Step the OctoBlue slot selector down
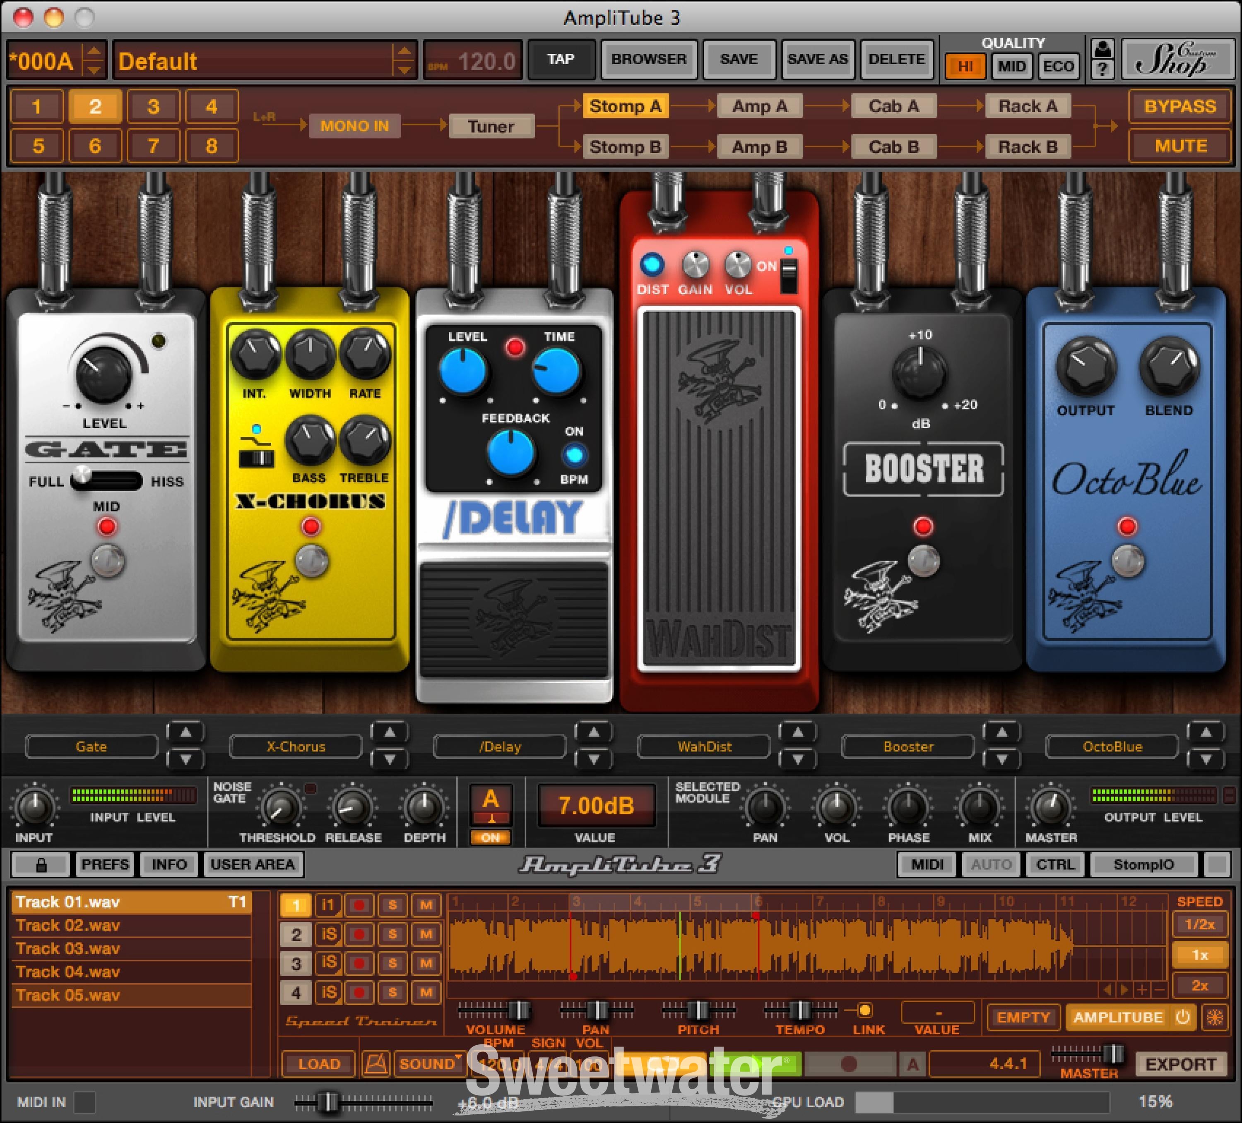Screen dimensions: 1242x1123 click(1206, 759)
